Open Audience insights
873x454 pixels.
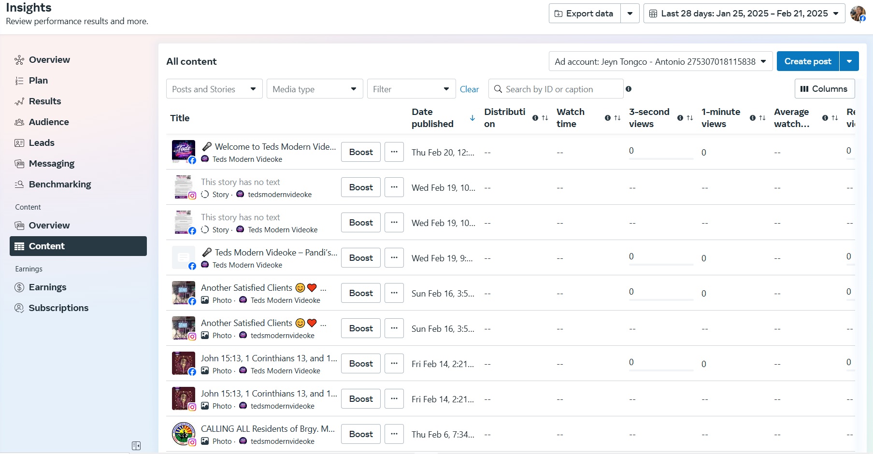48,122
